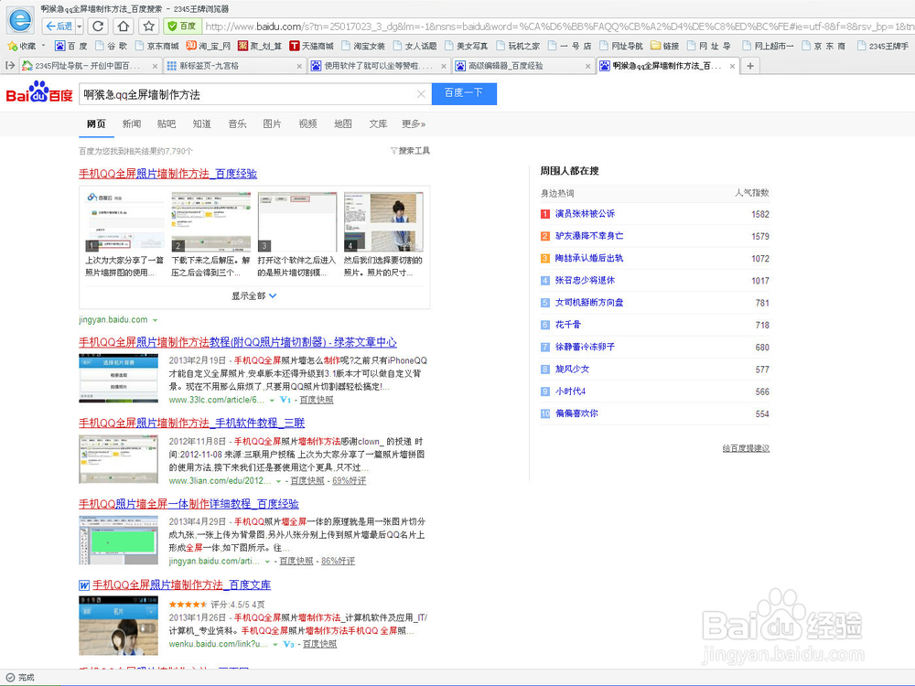This screenshot has width=915, height=686.
Task: Click the 2345 browser logo icon
Action: click(x=20, y=21)
